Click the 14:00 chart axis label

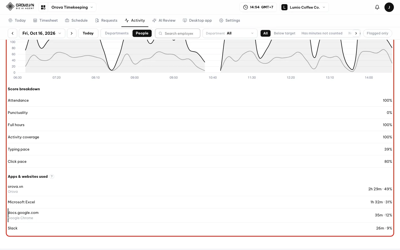[x=369, y=78]
